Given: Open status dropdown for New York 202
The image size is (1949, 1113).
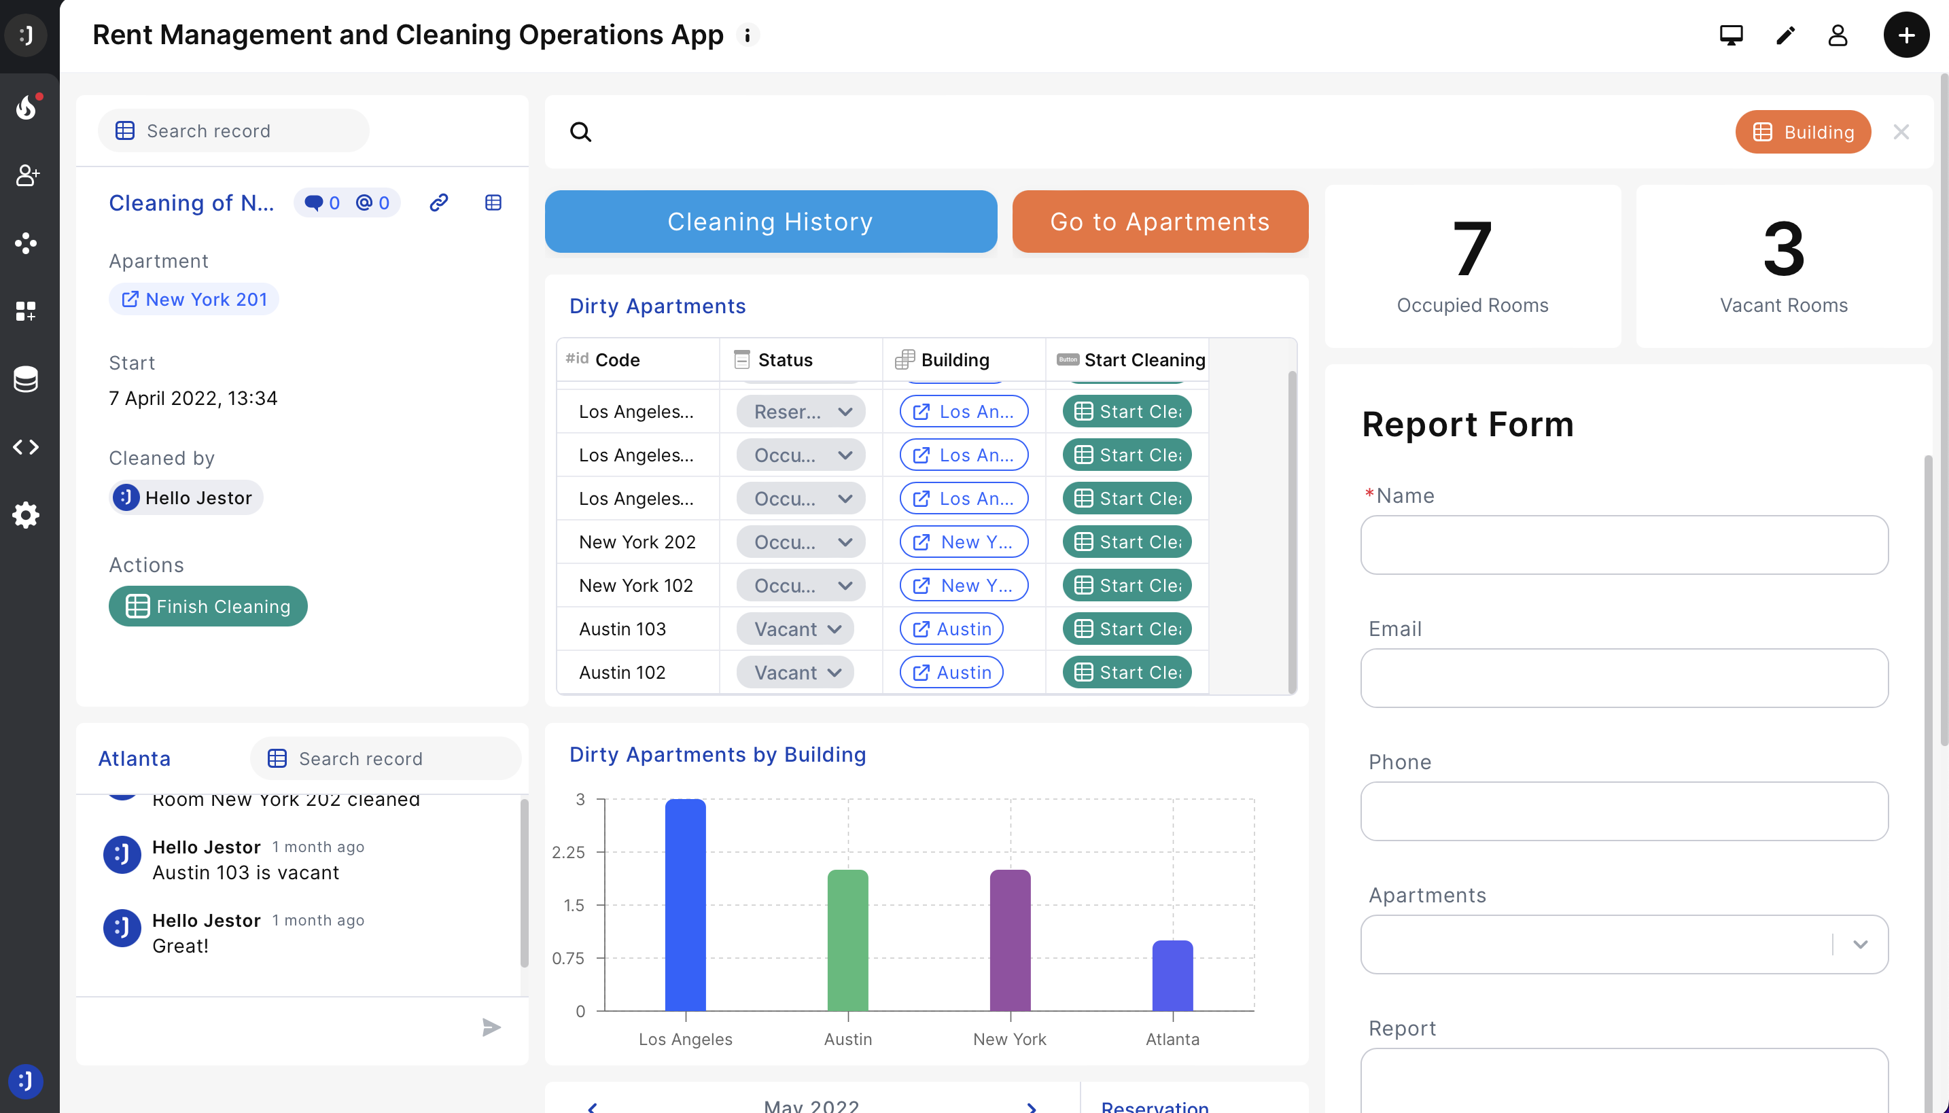Looking at the screenshot, I should [801, 542].
